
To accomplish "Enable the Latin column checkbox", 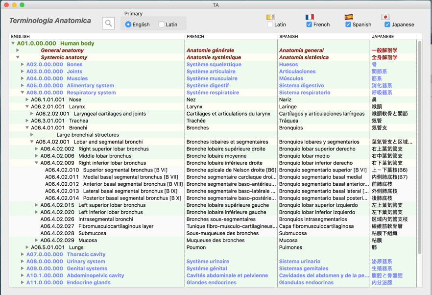I will point(270,25).
